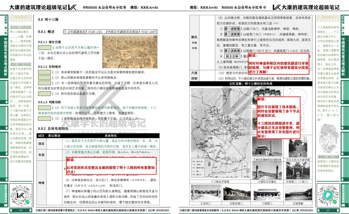
Task: Click the 尺度控制 row label
Action: click(194, 75)
